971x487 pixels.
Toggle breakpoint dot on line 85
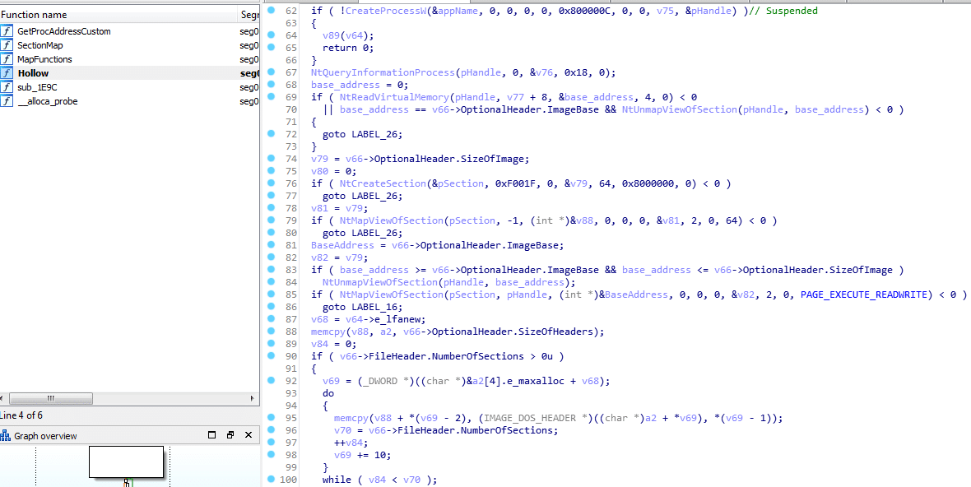[x=272, y=294]
